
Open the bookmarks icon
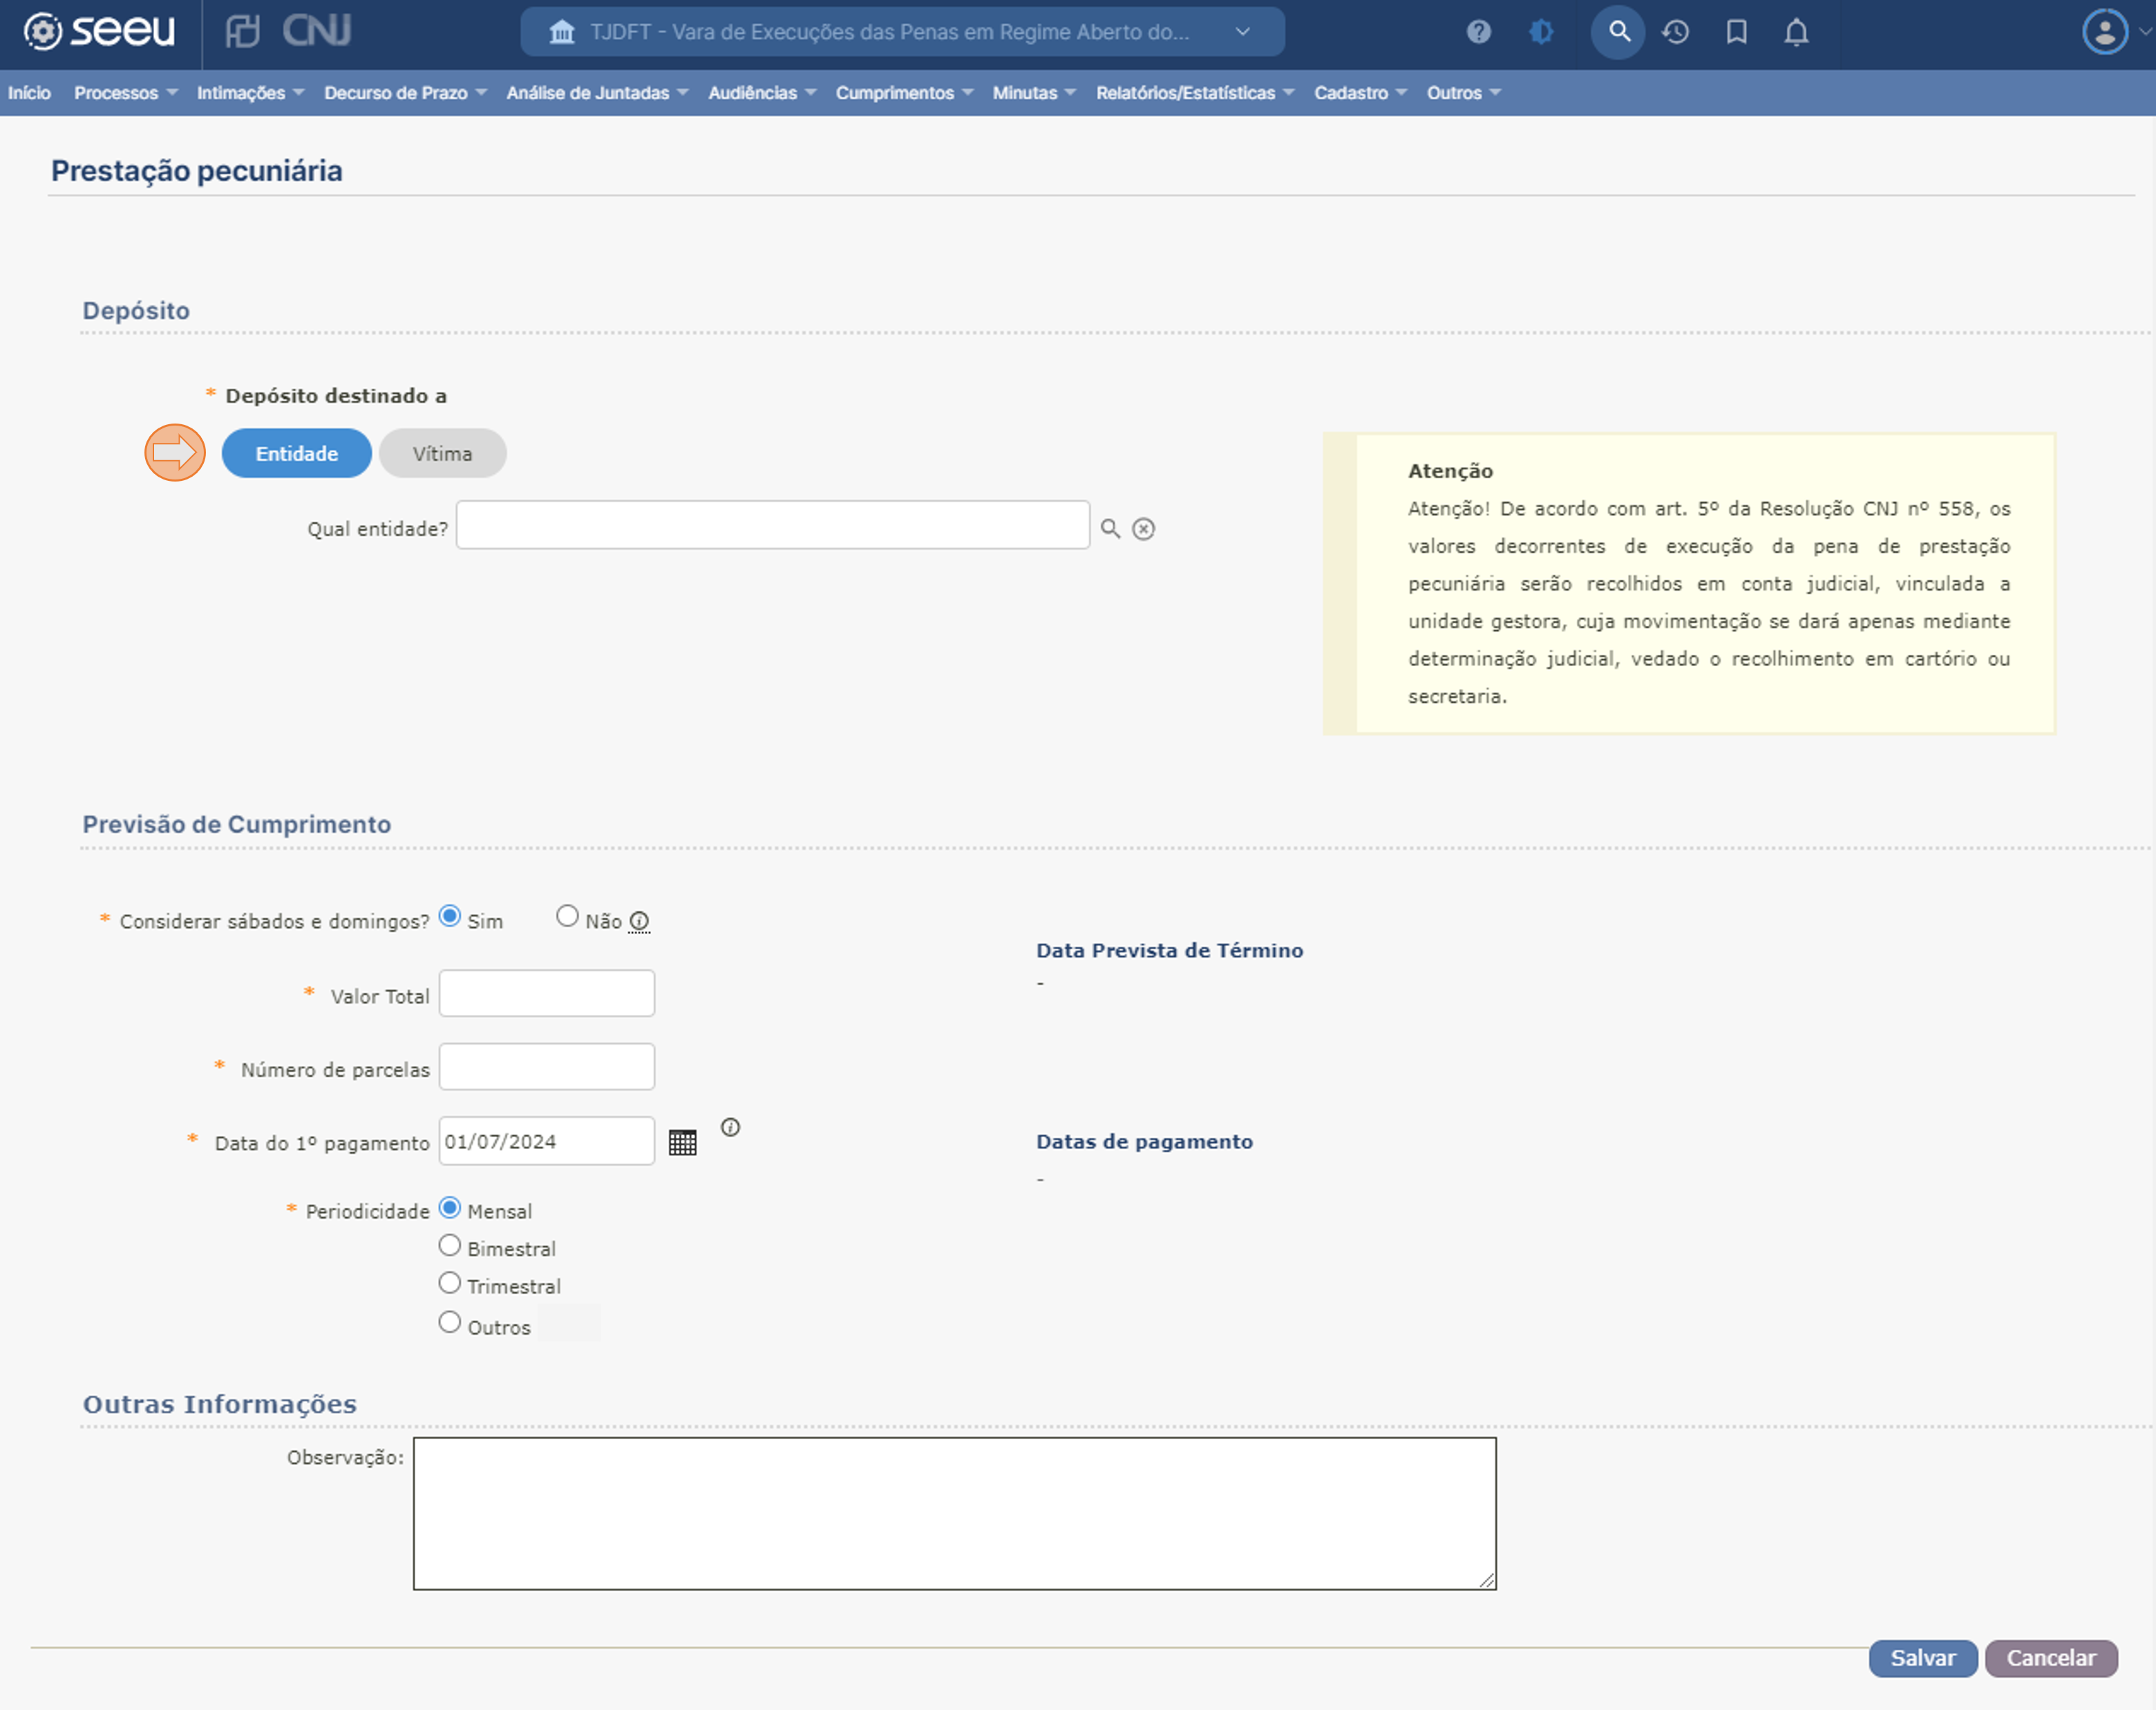[x=1736, y=32]
